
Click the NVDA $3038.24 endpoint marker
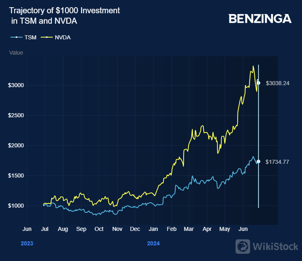click(x=259, y=83)
